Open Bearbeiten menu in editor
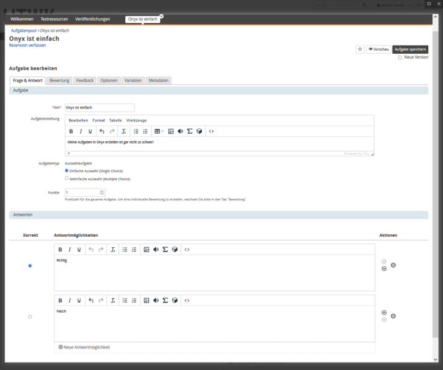443x370 pixels. 78,120
